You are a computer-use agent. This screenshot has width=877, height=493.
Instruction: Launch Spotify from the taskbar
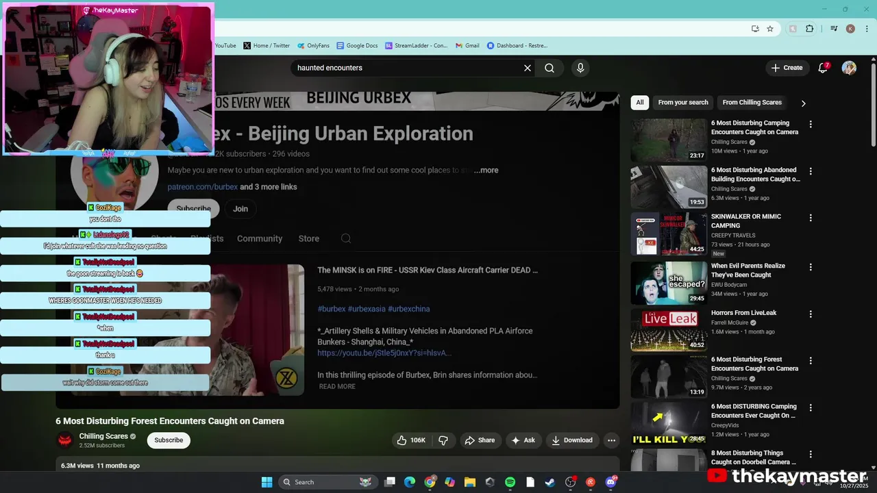(510, 482)
